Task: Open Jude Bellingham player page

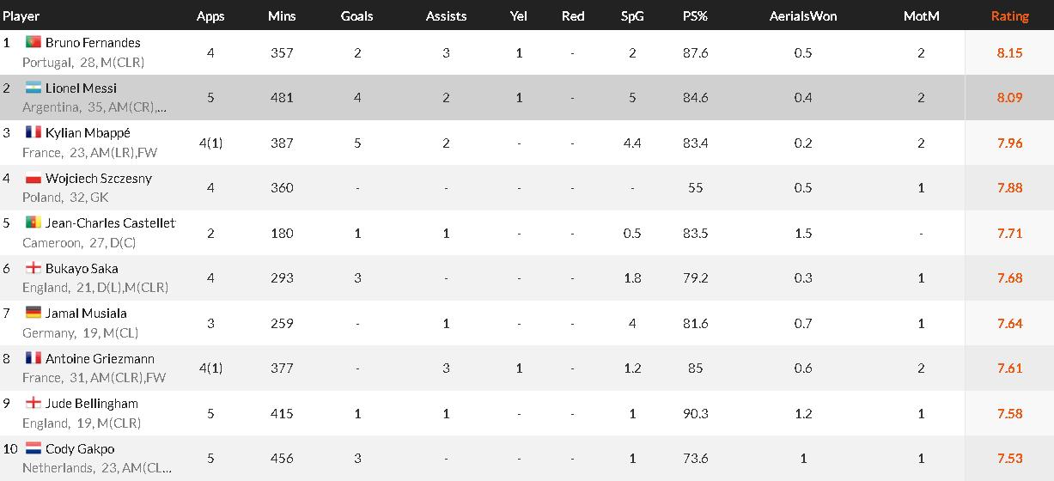Action: [91, 404]
